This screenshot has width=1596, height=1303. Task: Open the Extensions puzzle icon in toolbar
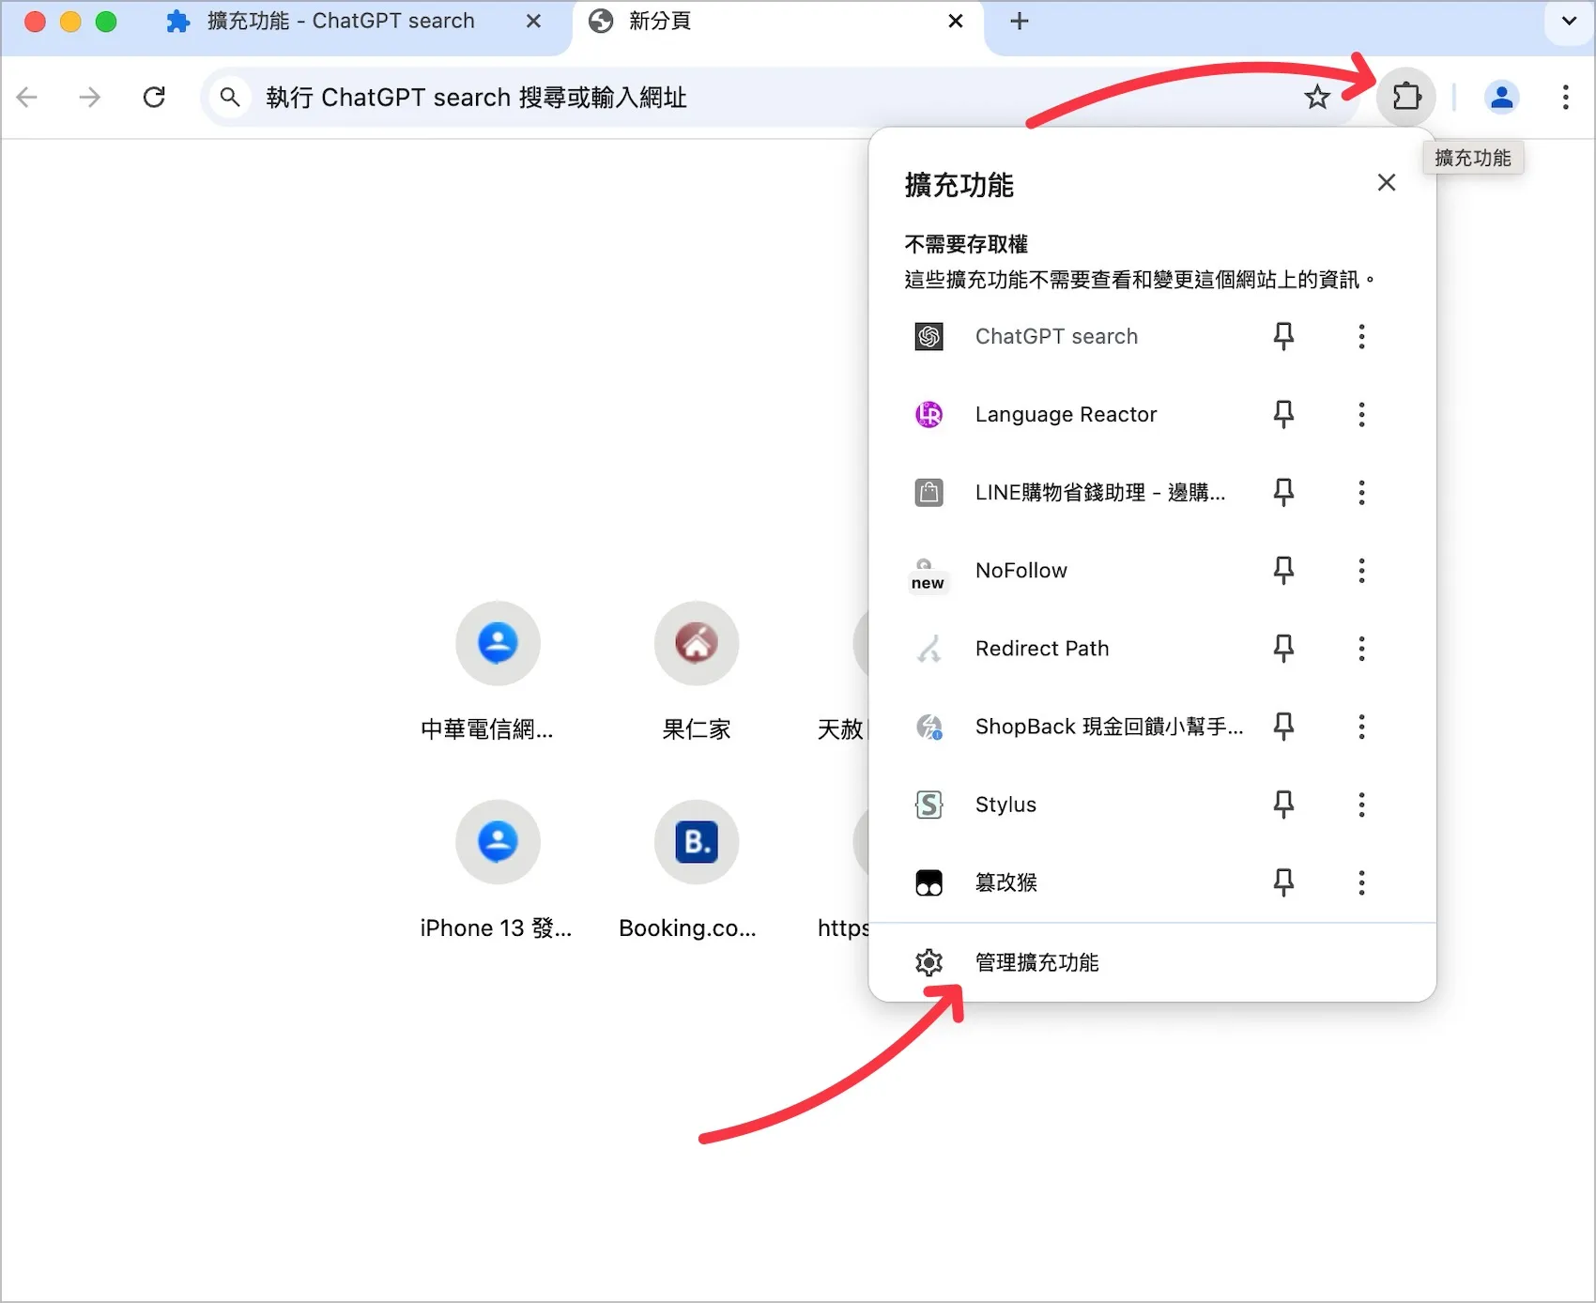1405,97
